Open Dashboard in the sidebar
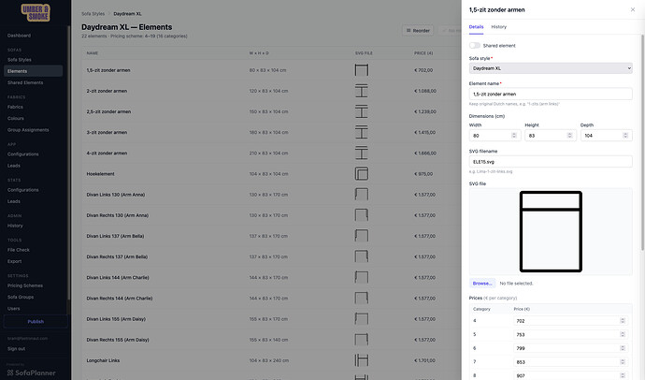This screenshot has height=380, width=645. (19, 36)
